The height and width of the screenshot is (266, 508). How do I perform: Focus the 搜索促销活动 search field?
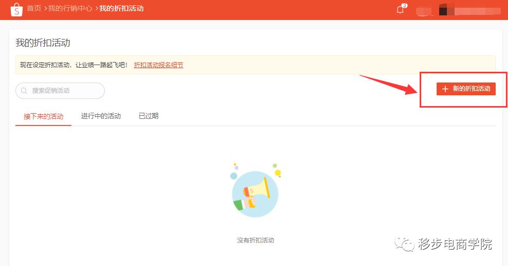pos(60,91)
